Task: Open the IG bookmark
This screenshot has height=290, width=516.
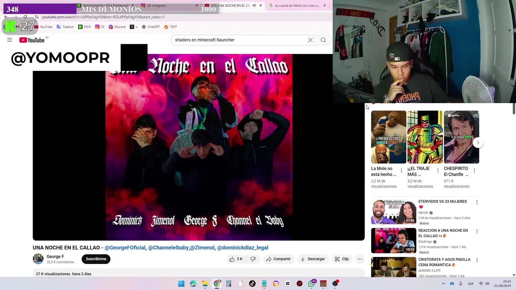Action: [100, 27]
